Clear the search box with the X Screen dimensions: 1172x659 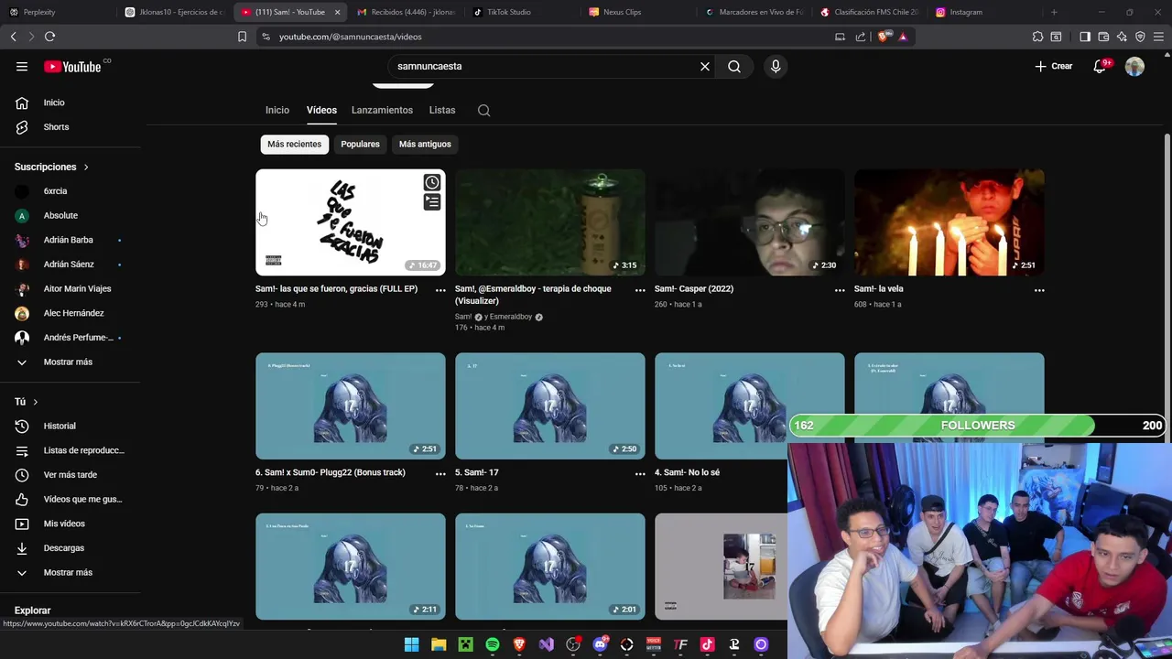point(705,66)
